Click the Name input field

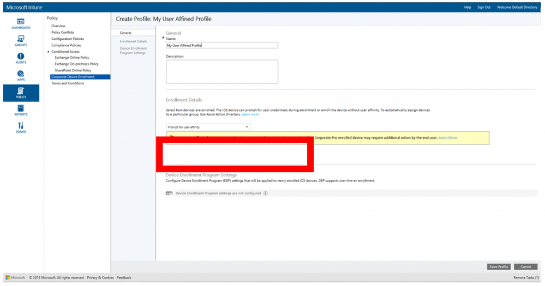point(221,45)
